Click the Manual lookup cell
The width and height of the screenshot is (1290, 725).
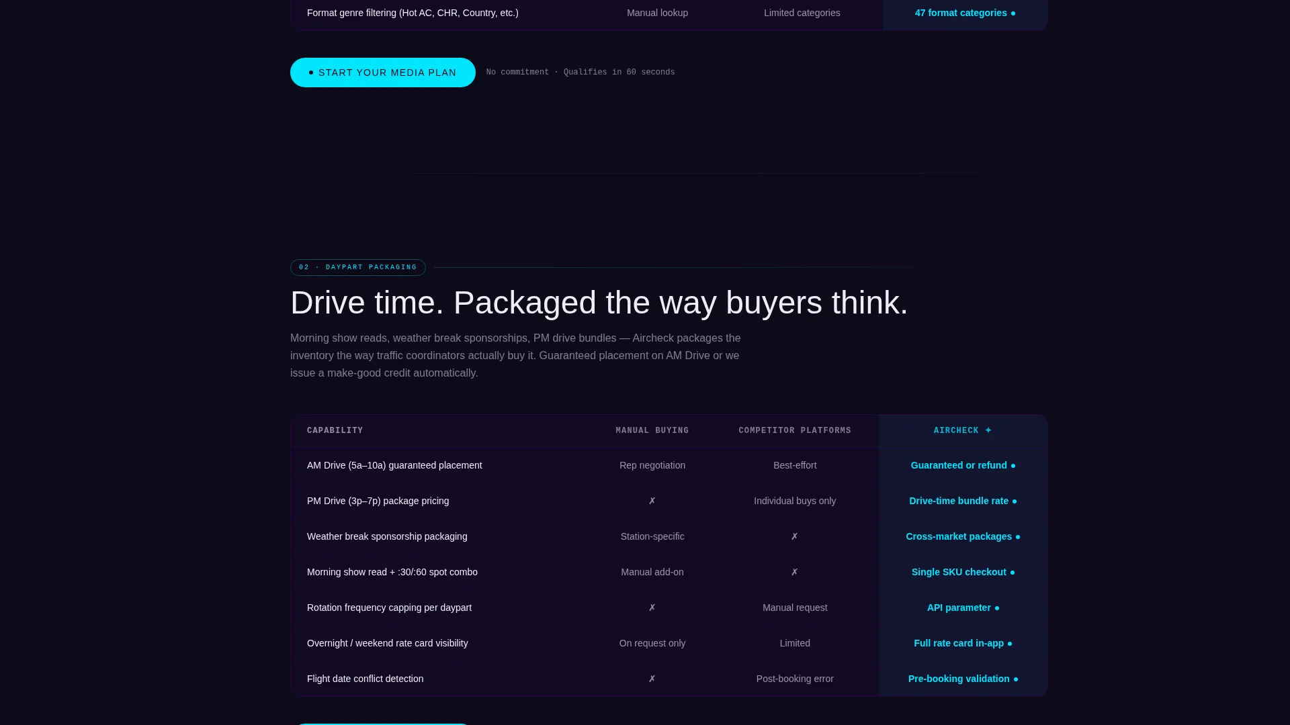pos(657,13)
